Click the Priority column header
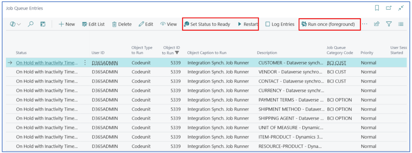 click(x=367, y=53)
